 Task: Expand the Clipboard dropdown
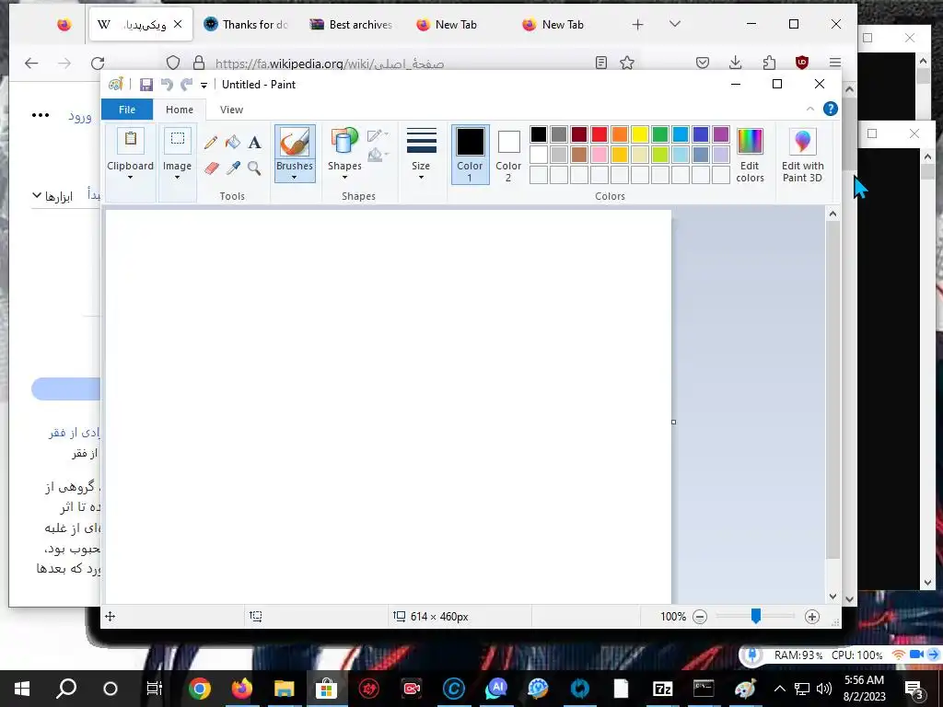[130, 178]
